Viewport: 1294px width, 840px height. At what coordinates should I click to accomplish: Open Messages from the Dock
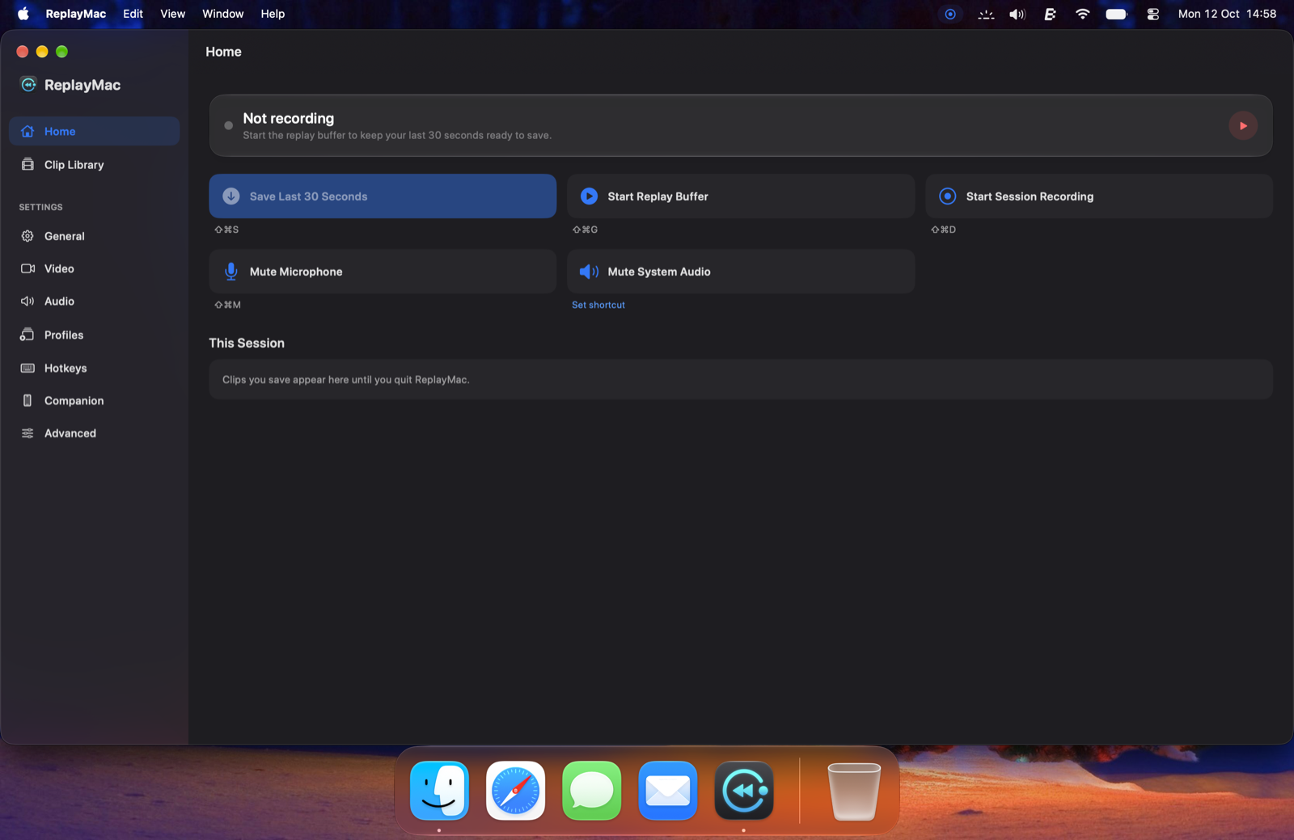pos(591,791)
